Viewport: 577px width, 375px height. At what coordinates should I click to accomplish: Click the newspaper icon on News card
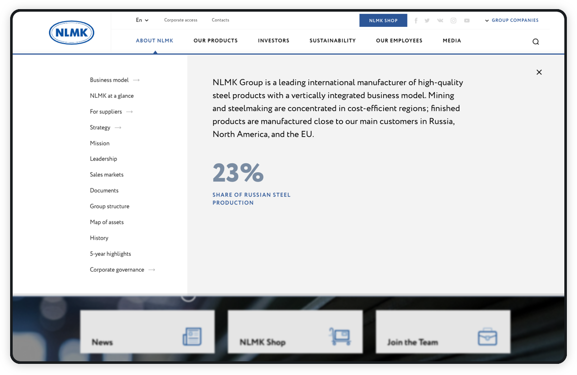point(192,336)
